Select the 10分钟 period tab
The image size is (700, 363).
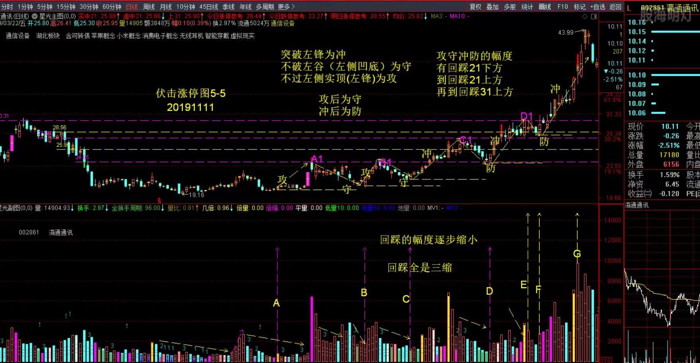click(186, 7)
